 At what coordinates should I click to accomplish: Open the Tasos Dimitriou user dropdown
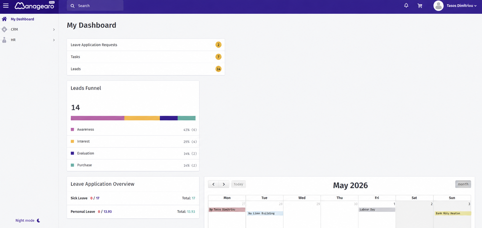461,6
